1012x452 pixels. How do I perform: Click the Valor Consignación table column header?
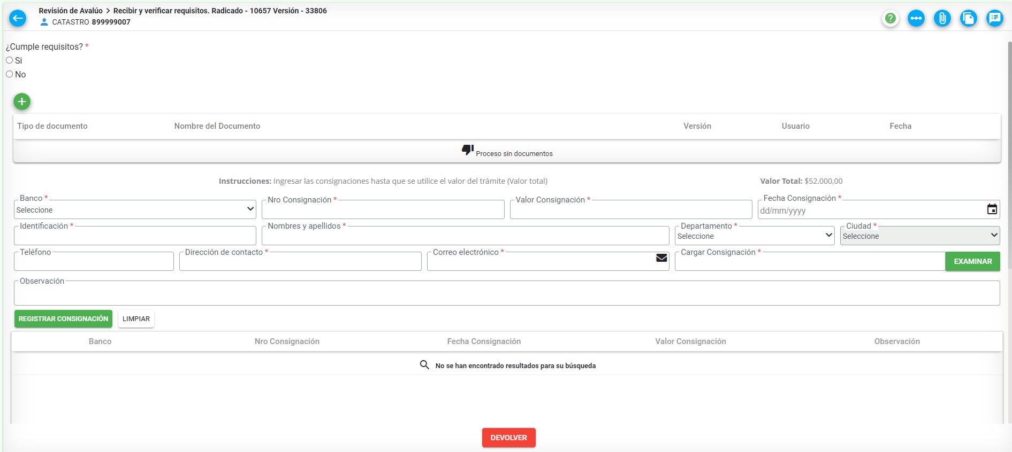click(690, 341)
